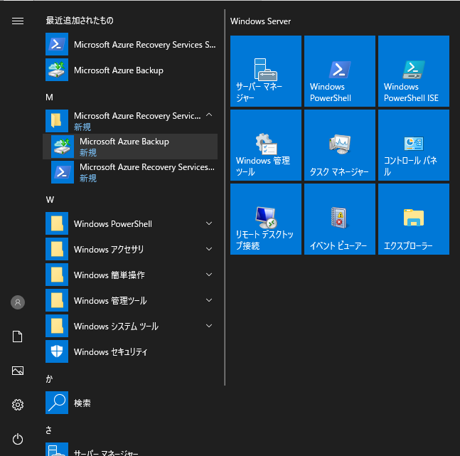Open the user account icon in the sidebar
This screenshot has height=456, width=460.
tap(18, 302)
